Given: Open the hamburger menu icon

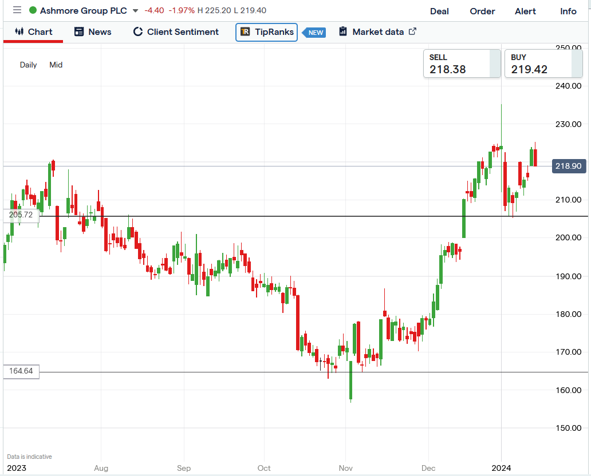Looking at the screenshot, I should [17, 10].
